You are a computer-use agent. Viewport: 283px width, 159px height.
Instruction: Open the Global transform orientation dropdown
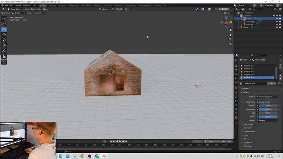[x=104, y=9]
